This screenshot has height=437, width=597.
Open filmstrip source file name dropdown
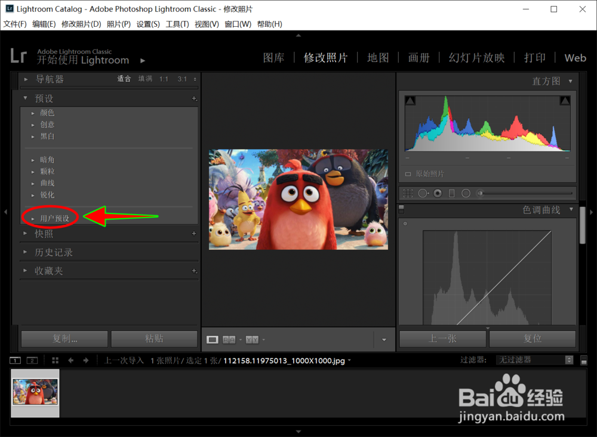click(349, 361)
